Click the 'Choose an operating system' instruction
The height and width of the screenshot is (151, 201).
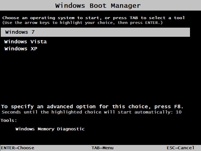[94, 18]
